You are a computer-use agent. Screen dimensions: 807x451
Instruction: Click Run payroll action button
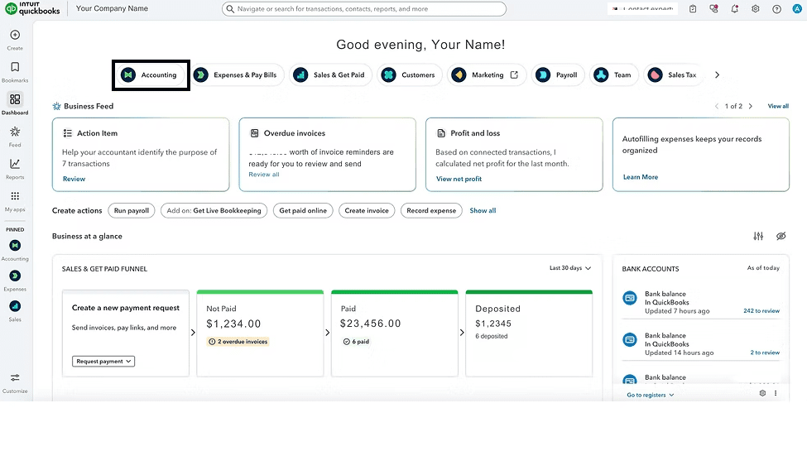click(x=132, y=210)
